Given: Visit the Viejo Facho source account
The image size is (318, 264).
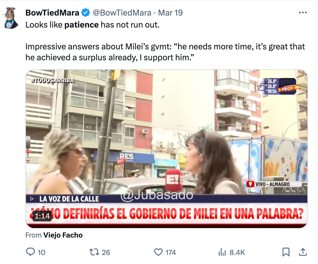Looking at the screenshot, I should (x=63, y=235).
